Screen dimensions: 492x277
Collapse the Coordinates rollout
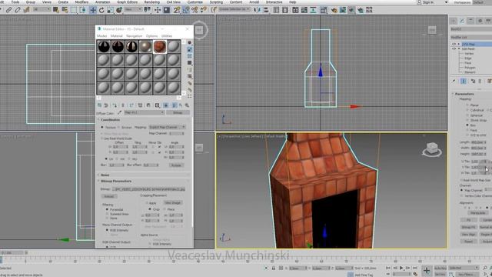click(110, 120)
